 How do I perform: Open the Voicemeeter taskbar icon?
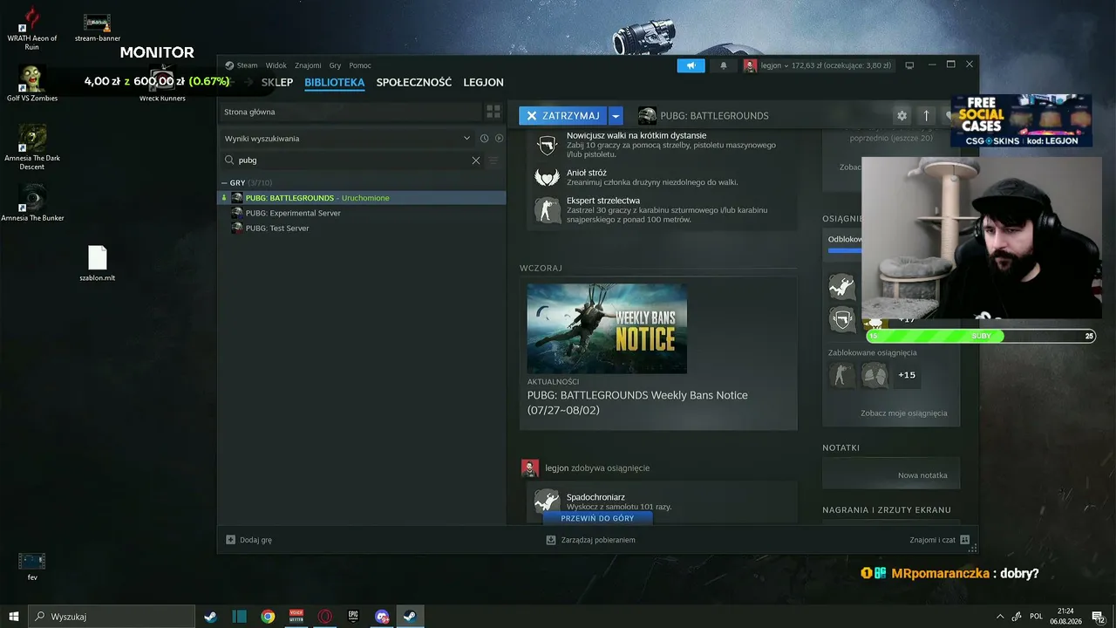[296, 617]
